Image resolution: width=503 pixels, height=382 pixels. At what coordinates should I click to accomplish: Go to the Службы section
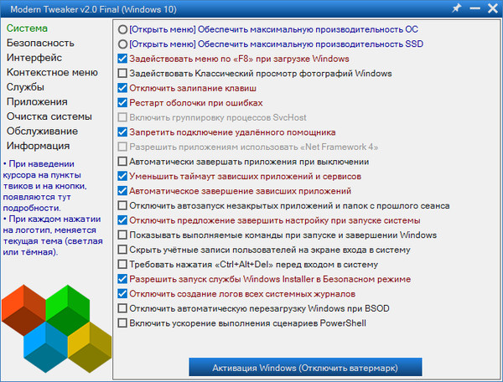25,87
